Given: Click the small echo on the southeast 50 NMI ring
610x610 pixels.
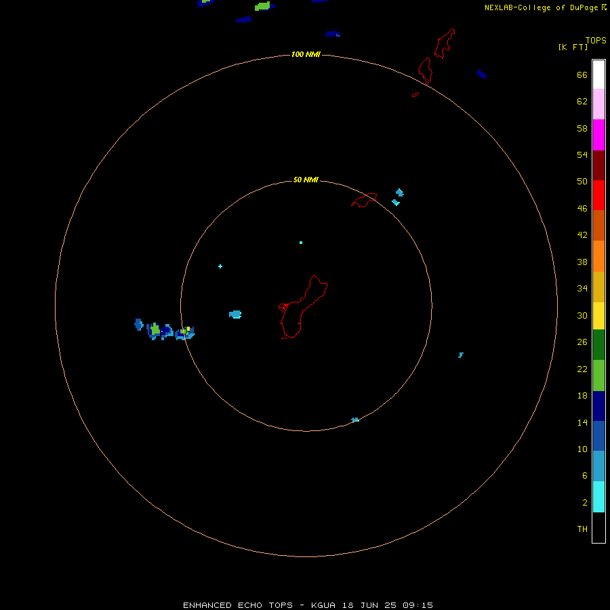Looking at the screenshot, I should pos(354,420).
